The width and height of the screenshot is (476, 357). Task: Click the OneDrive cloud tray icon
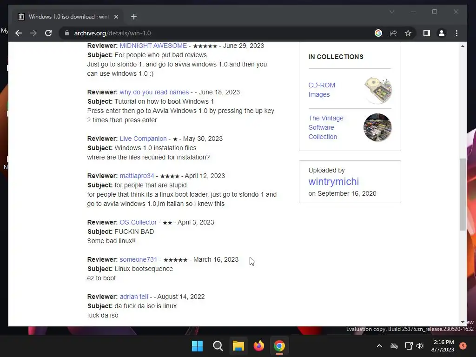click(x=394, y=346)
